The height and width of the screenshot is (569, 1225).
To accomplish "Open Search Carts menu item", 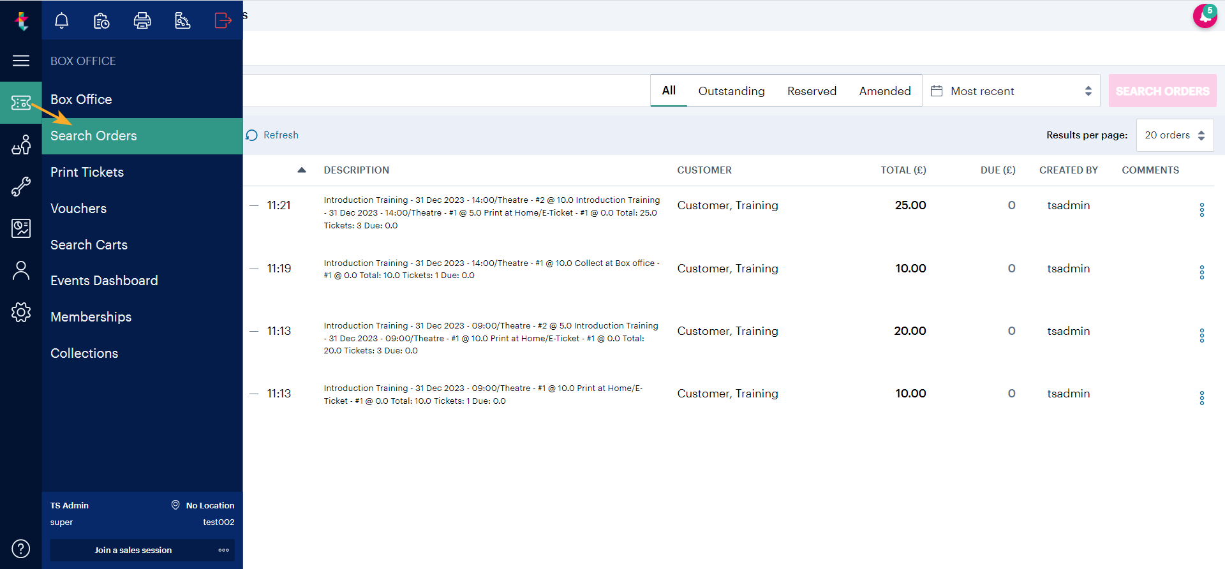I will point(142,245).
